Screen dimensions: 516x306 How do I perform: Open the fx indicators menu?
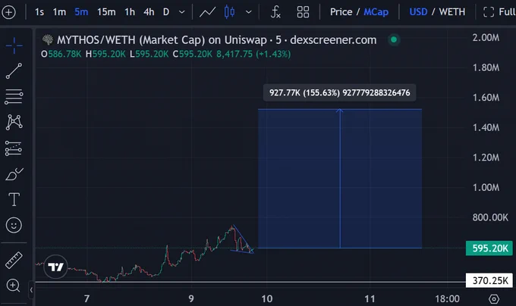click(275, 12)
